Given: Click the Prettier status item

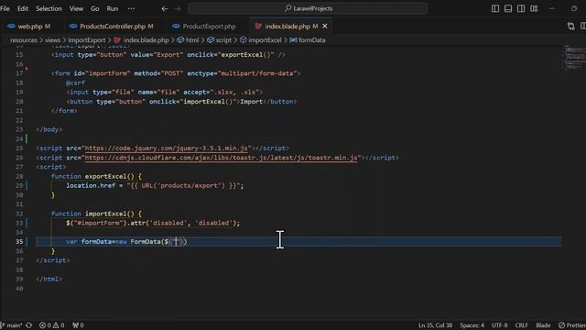Looking at the screenshot, I should 571,325.
